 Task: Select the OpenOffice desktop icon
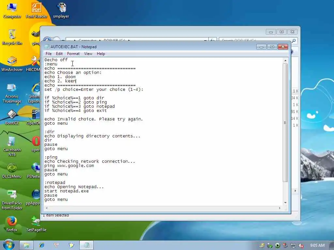coord(34,117)
